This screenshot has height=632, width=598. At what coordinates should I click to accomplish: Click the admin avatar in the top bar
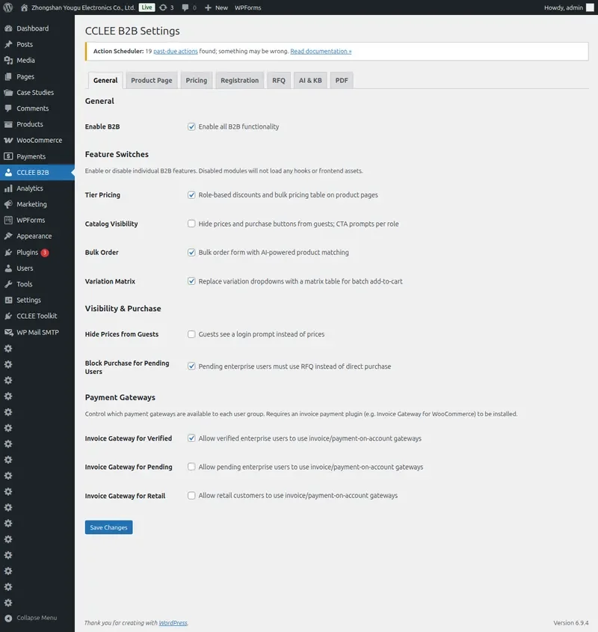(x=590, y=7)
